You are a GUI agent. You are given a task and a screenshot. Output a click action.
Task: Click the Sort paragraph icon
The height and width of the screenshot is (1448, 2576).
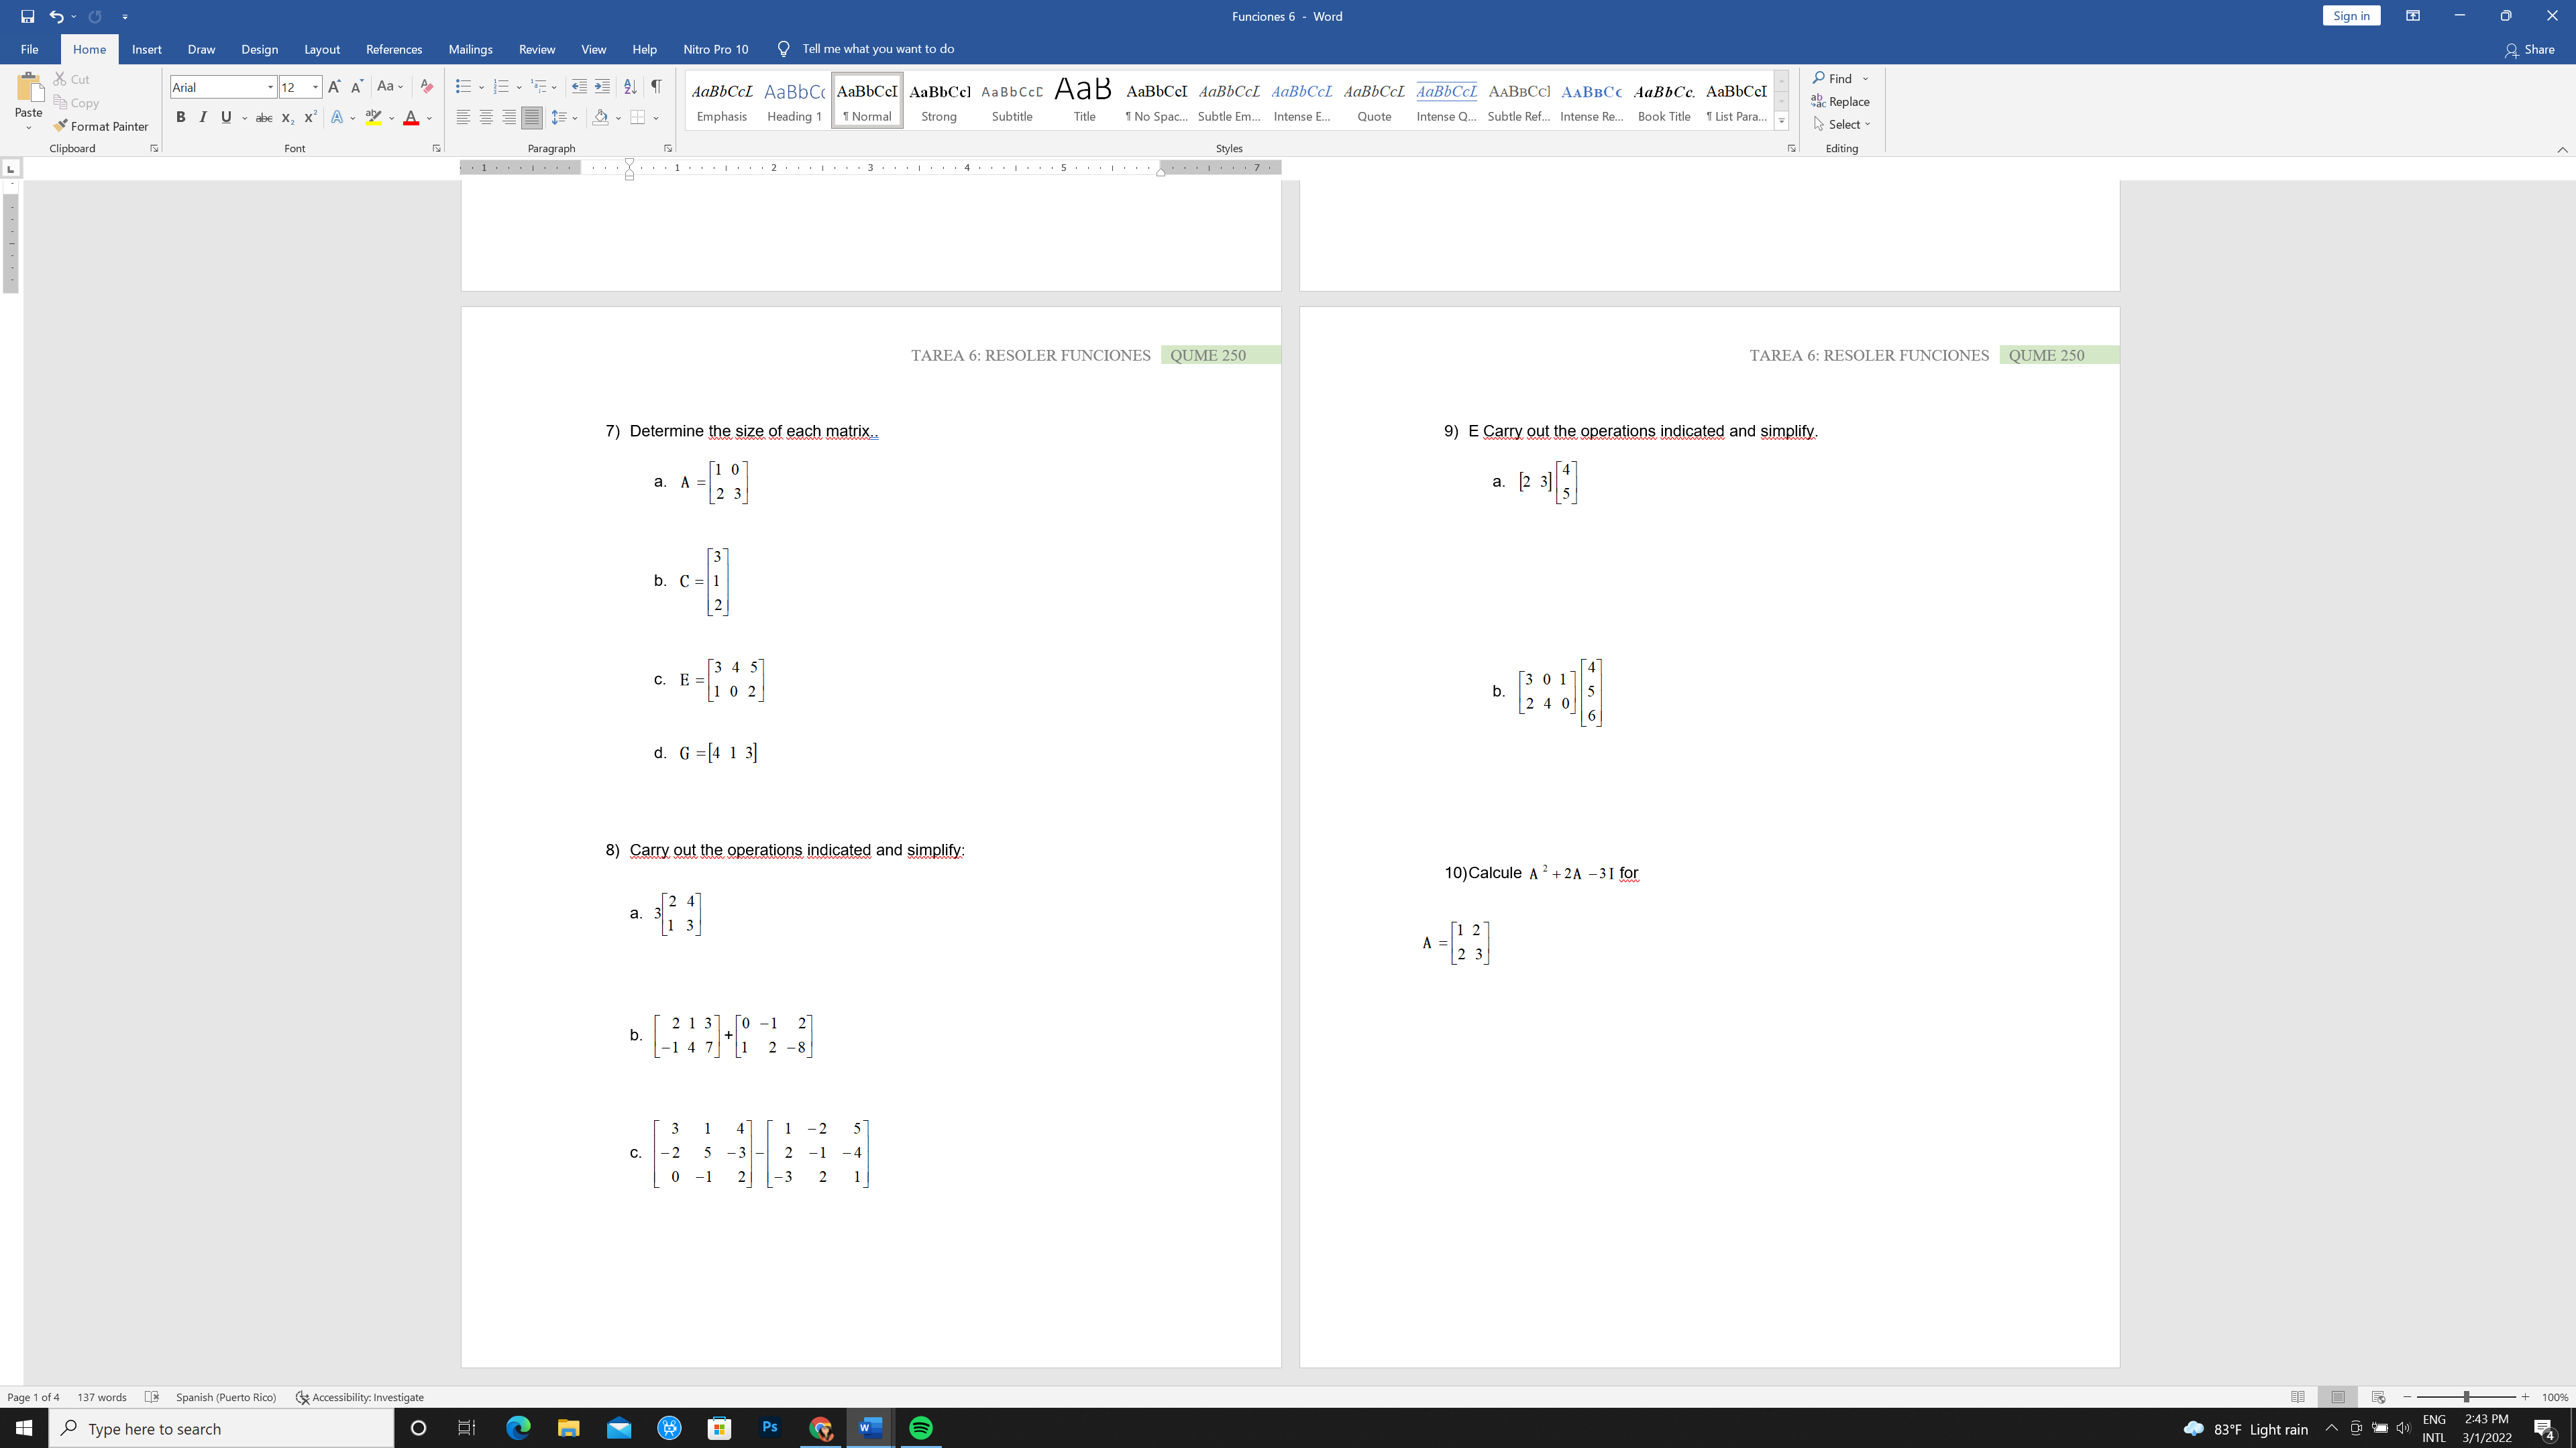click(630, 87)
